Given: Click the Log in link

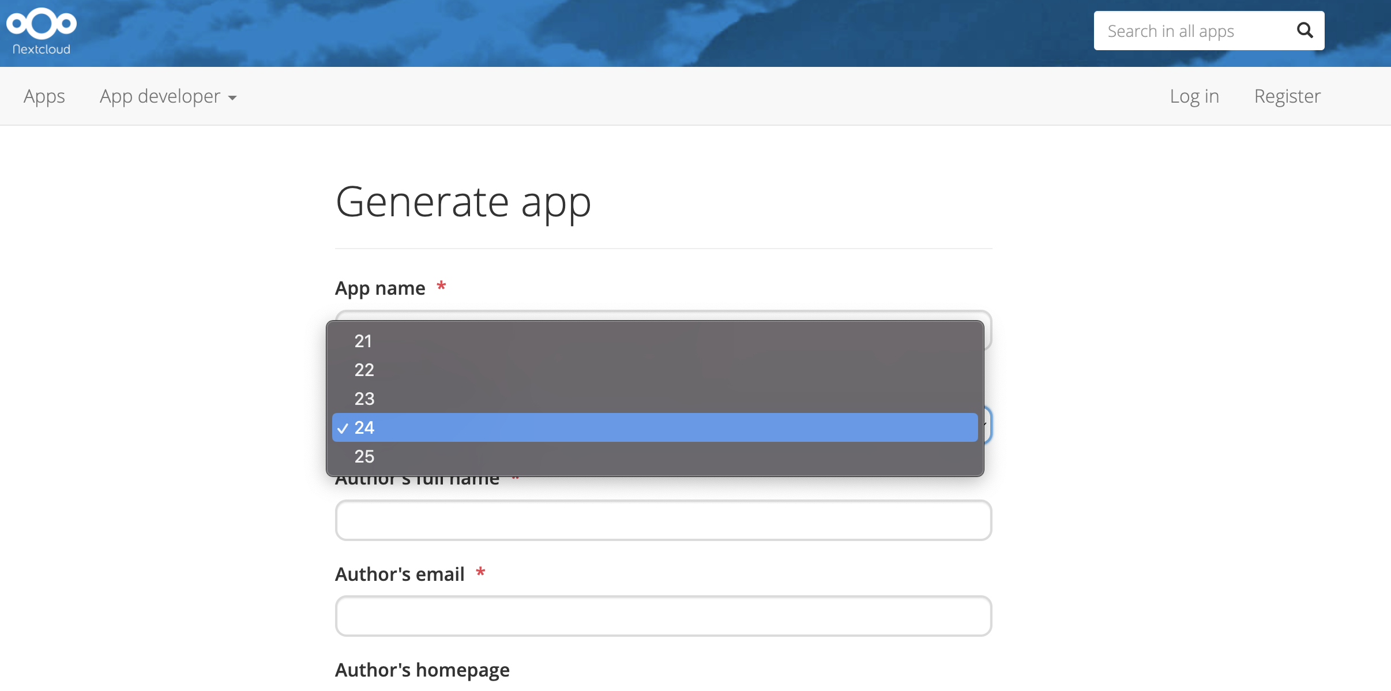Looking at the screenshot, I should pyautogui.click(x=1193, y=96).
